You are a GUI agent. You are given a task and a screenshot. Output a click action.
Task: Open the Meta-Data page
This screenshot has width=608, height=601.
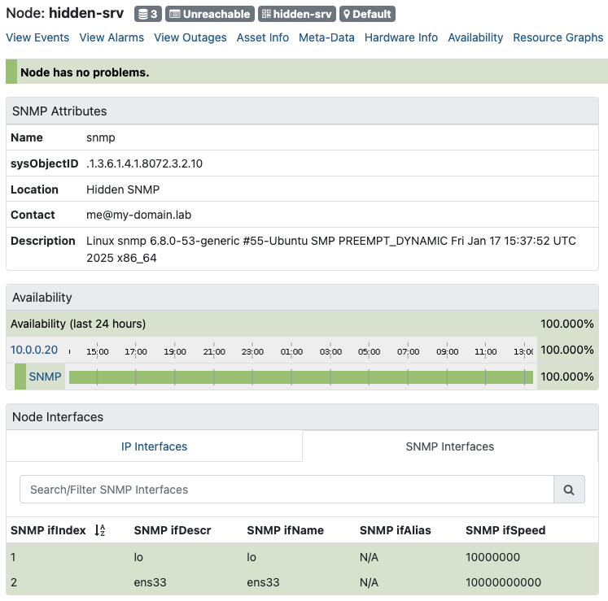coord(326,37)
